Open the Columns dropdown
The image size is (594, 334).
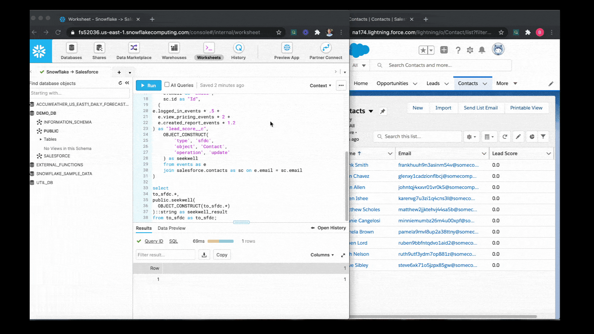point(322,255)
